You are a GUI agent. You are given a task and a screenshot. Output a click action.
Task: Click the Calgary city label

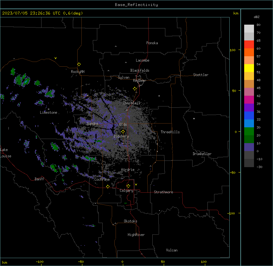tap(126, 190)
